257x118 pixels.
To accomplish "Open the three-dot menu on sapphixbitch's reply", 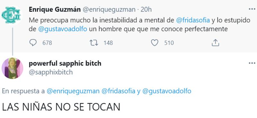I will click(252, 63).
